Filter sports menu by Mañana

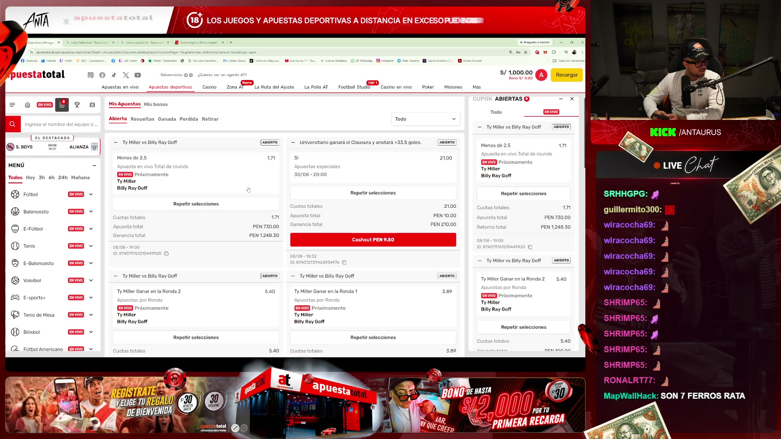[x=81, y=178]
